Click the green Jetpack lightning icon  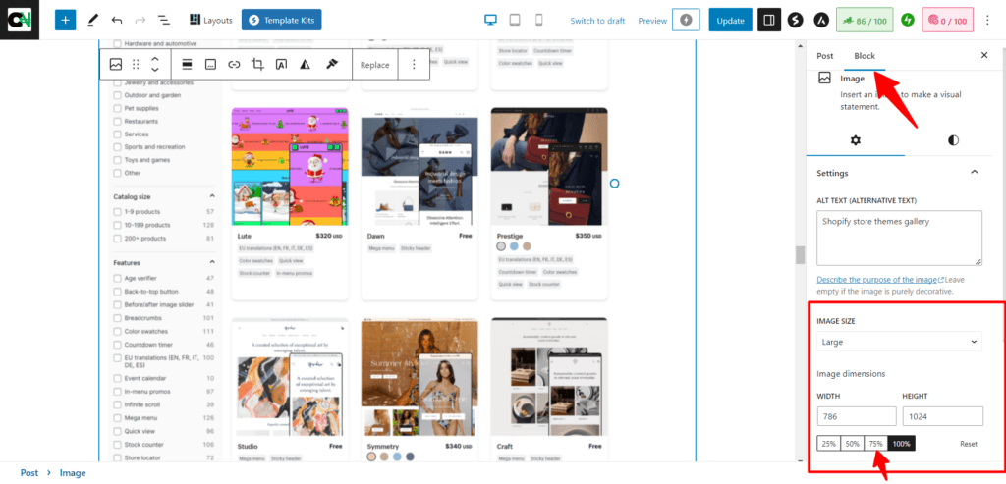tap(907, 20)
